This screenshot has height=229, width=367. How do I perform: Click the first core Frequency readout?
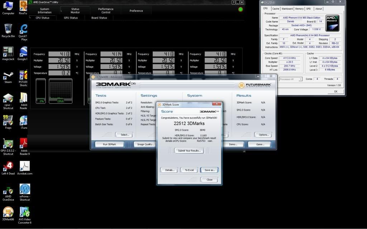[59, 54]
